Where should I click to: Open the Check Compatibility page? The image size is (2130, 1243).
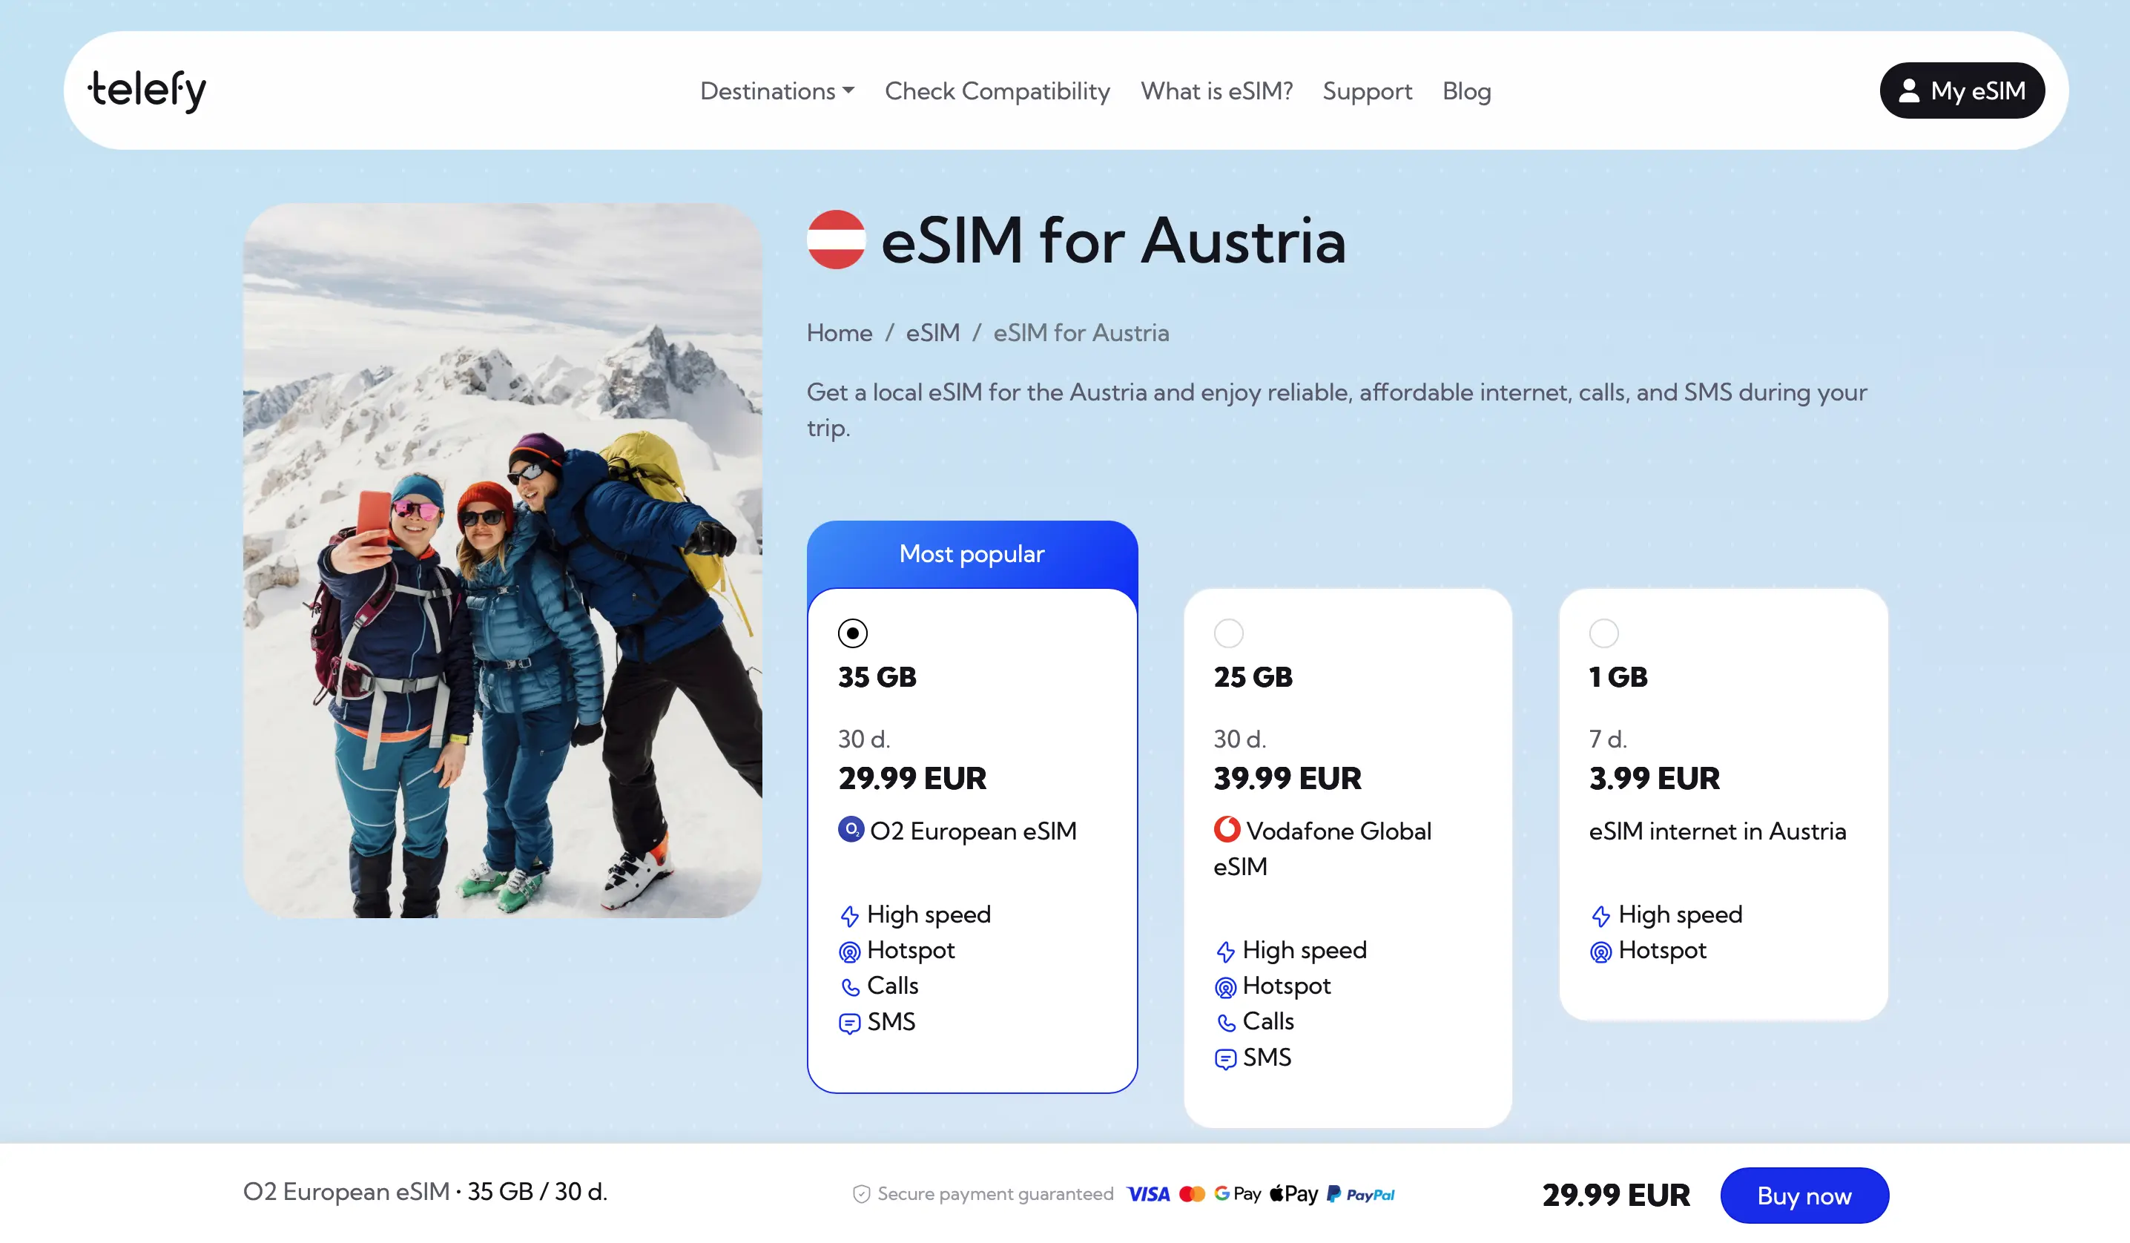998,90
